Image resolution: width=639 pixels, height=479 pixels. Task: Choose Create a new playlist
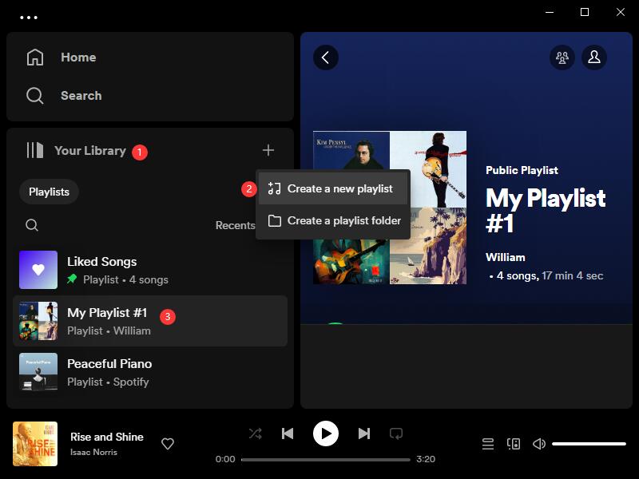(x=332, y=188)
